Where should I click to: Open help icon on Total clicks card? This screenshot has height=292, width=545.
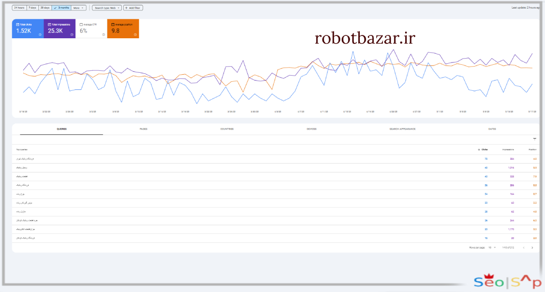(40, 34)
